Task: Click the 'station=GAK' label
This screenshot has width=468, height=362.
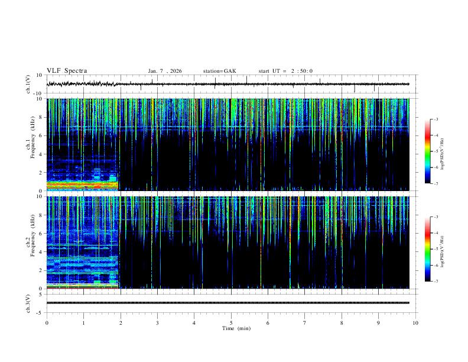Action: pos(219,71)
